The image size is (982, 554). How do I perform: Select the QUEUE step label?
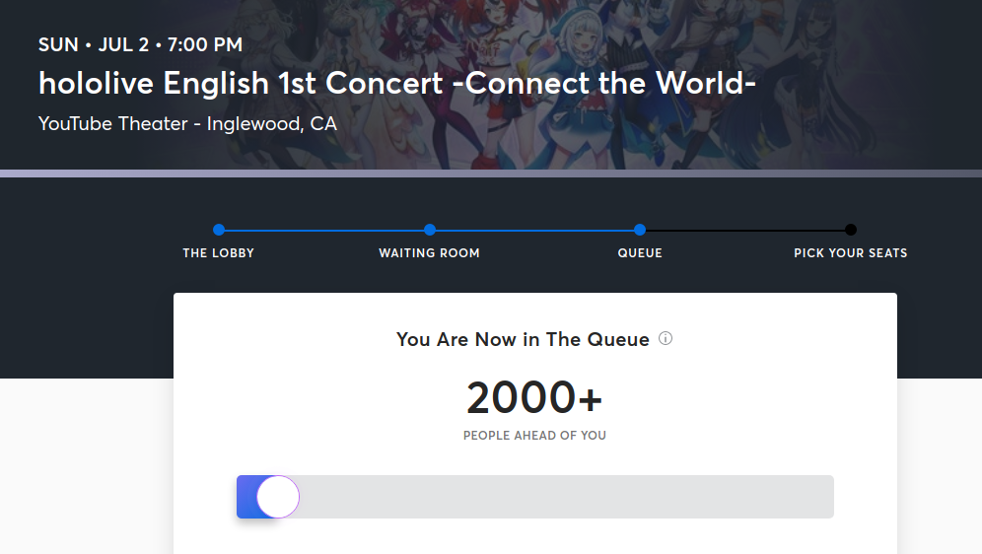tap(640, 253)
